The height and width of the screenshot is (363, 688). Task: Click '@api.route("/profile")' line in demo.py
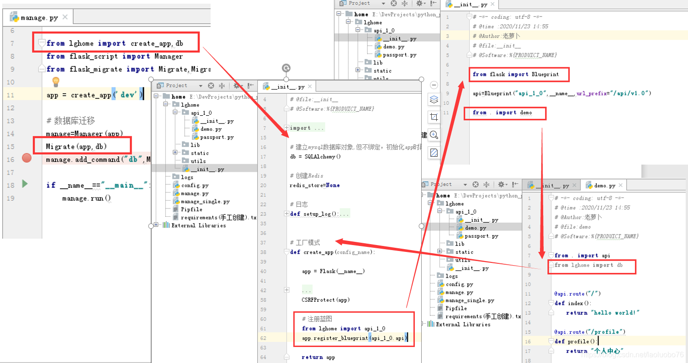click(x=590, y=331)
